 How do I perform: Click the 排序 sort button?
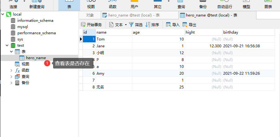(x=152, y=25)
